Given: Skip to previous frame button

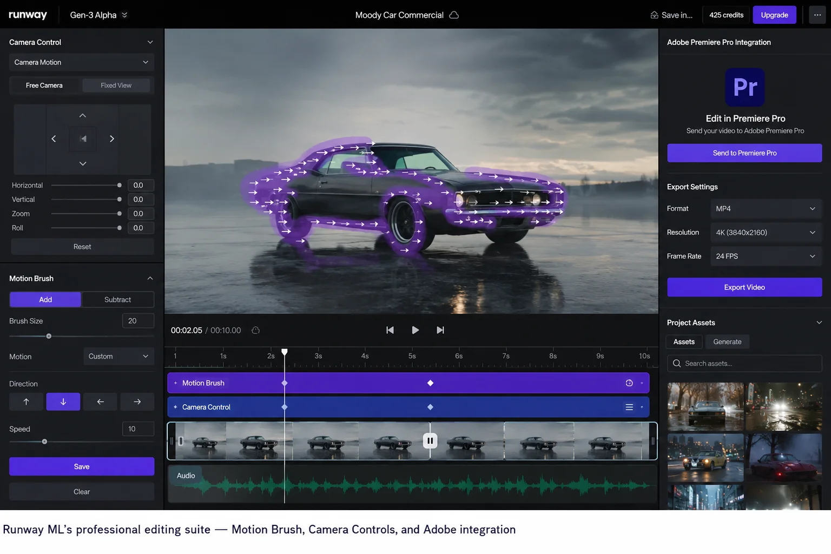Looking at the screenshot, I should [x=390, y=330].
